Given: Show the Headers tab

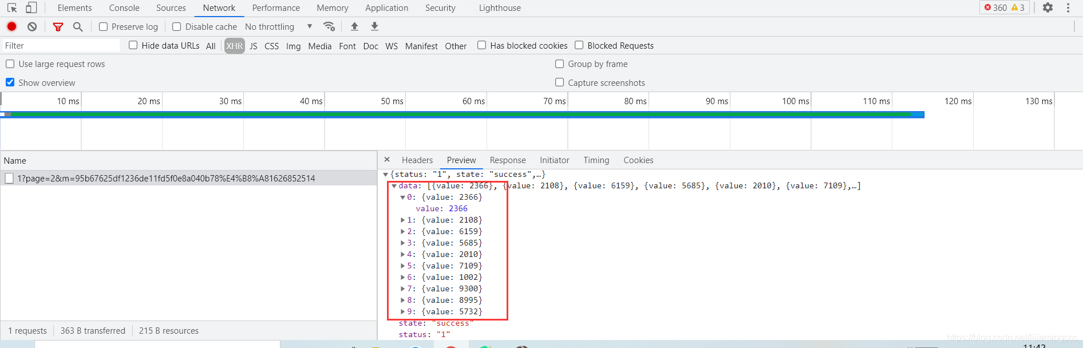Looking at the screenshot, I should tap(417, 160).
